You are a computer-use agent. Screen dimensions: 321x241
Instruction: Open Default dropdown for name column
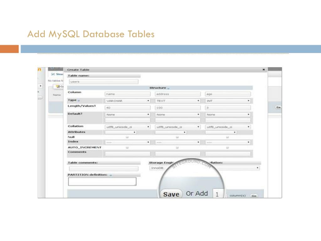coord(128,115)
